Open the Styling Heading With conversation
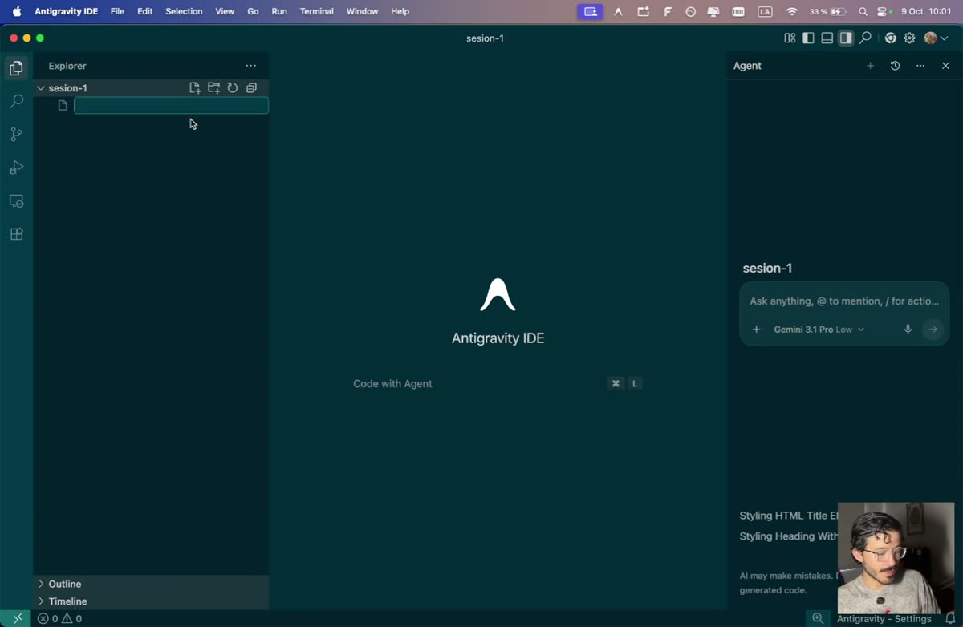 pos(789,536)
